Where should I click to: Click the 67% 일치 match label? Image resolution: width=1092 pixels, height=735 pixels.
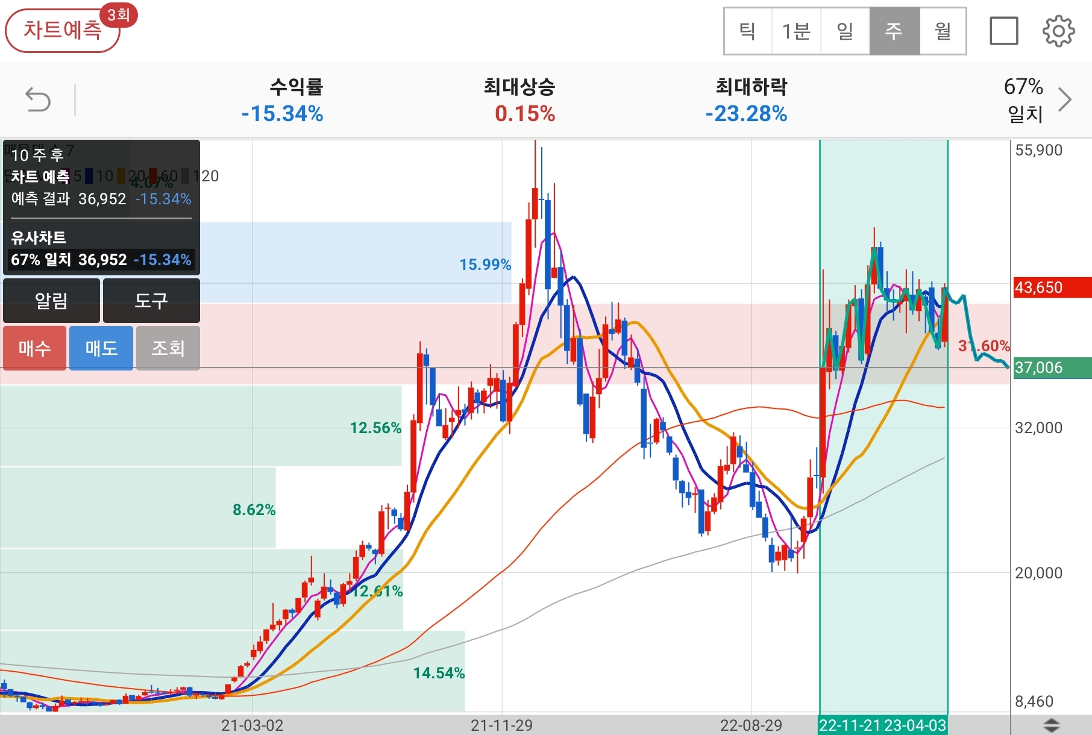(1024, 99)
